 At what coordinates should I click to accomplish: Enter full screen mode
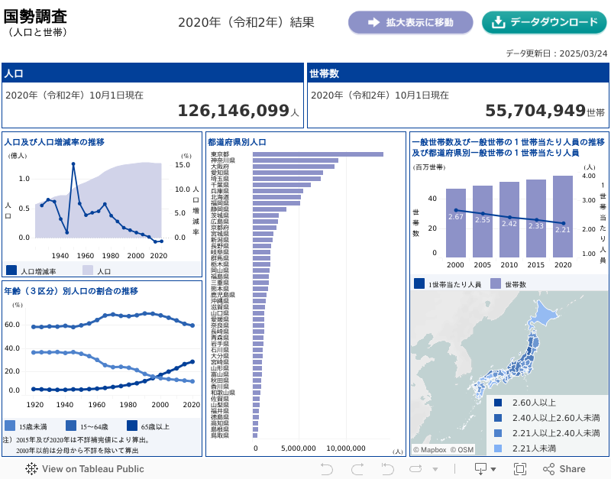pyautogui.click(x=520, y=469)
